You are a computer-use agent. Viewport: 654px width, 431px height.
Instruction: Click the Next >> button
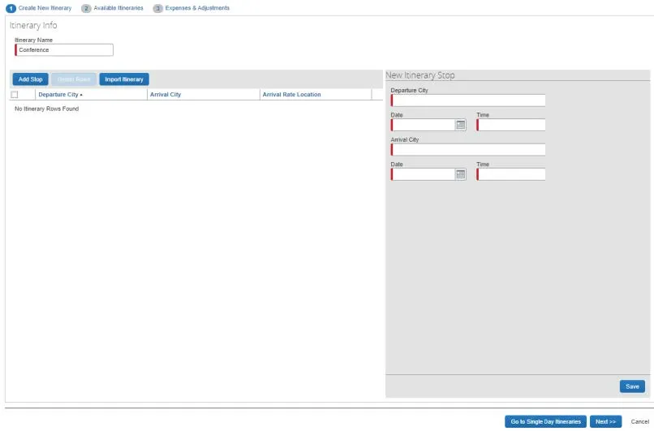click(605, 421)
